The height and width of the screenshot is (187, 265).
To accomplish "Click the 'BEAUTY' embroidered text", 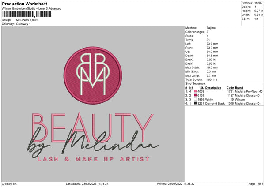I will 93,127.
